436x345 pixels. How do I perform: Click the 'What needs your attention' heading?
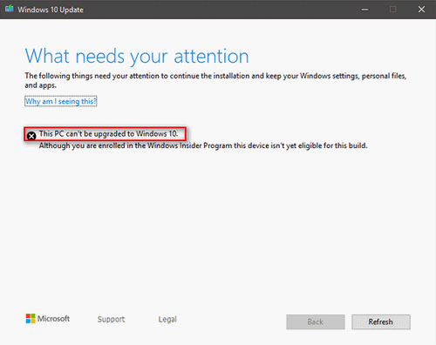pos(137,56)
